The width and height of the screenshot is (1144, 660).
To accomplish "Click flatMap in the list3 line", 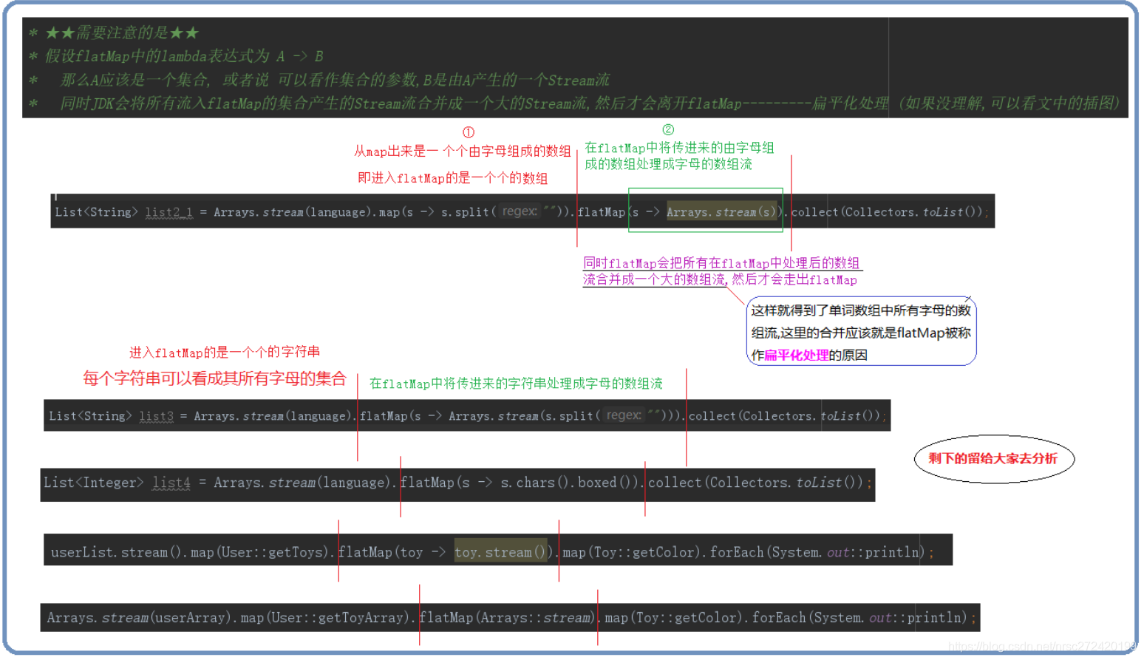I will tap(383, 416).
